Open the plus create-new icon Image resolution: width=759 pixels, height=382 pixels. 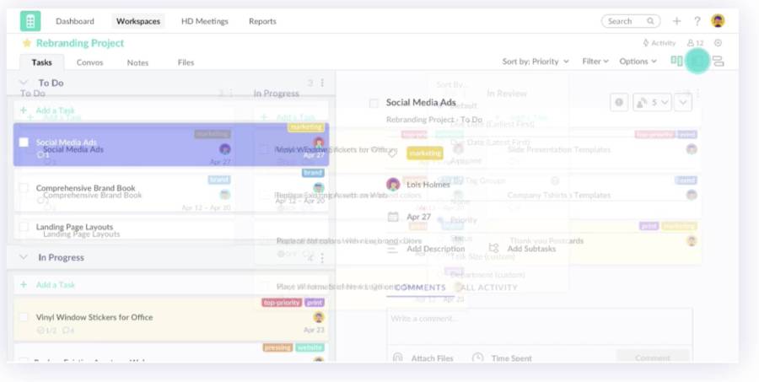676,21
